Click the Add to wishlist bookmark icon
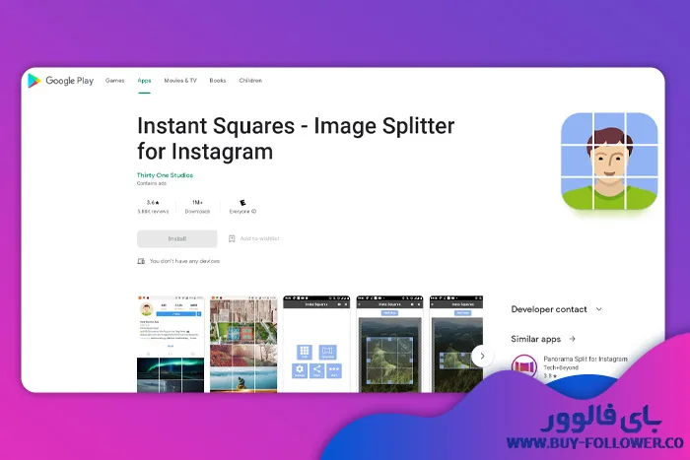690x460 pixels. click(232, 238)
